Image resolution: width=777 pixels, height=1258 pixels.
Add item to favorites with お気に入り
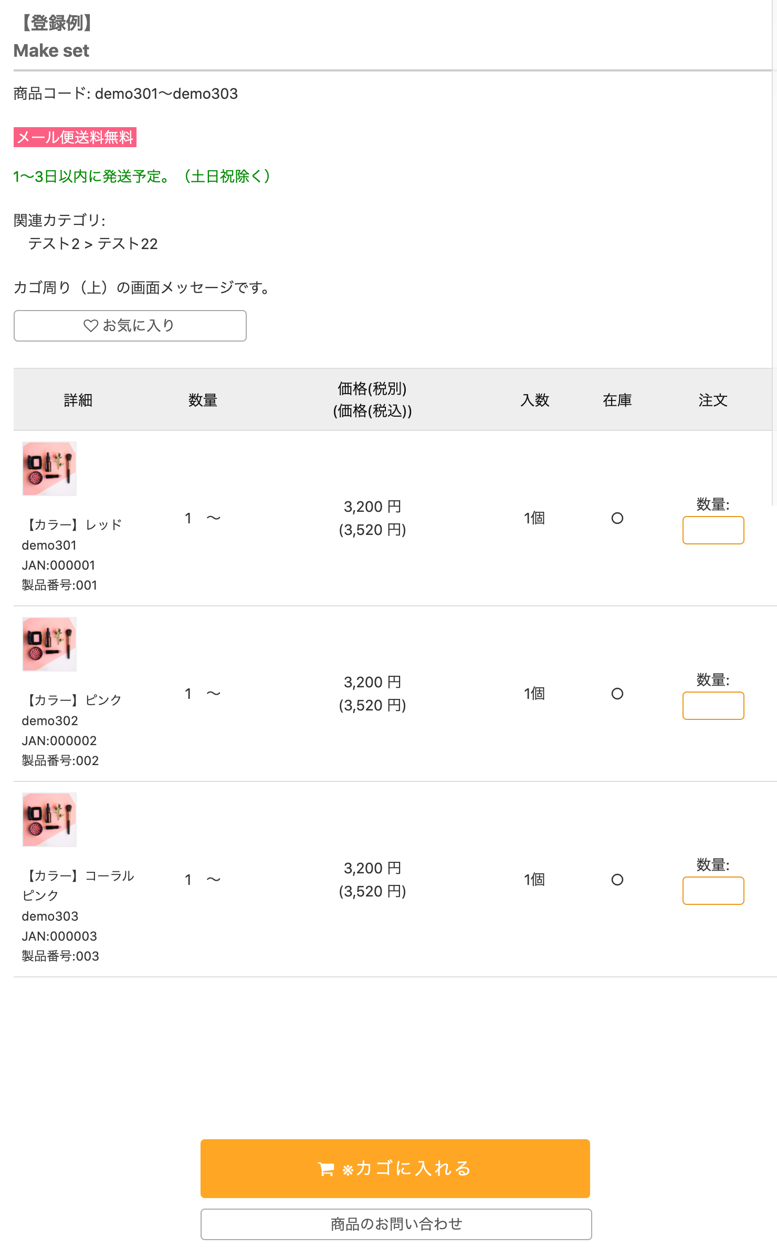click(130, 326)
